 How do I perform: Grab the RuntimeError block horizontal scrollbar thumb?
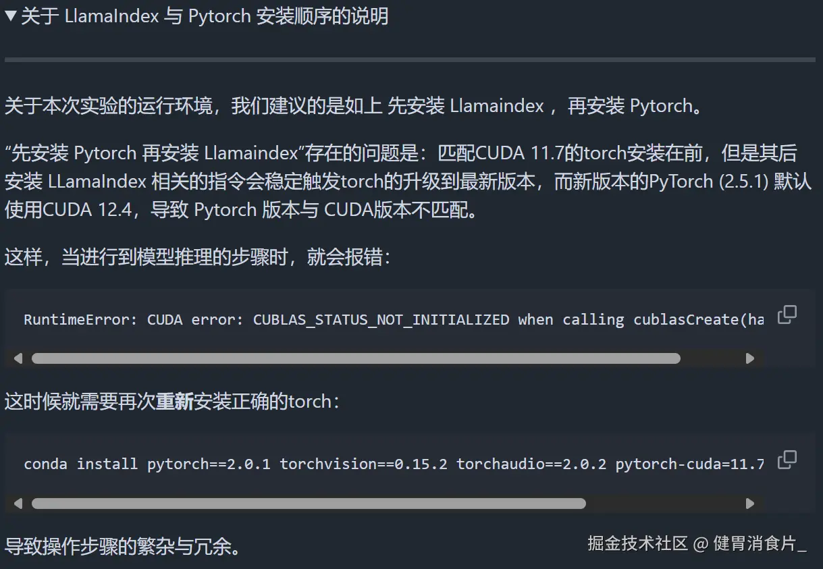(x=356, y=358)
